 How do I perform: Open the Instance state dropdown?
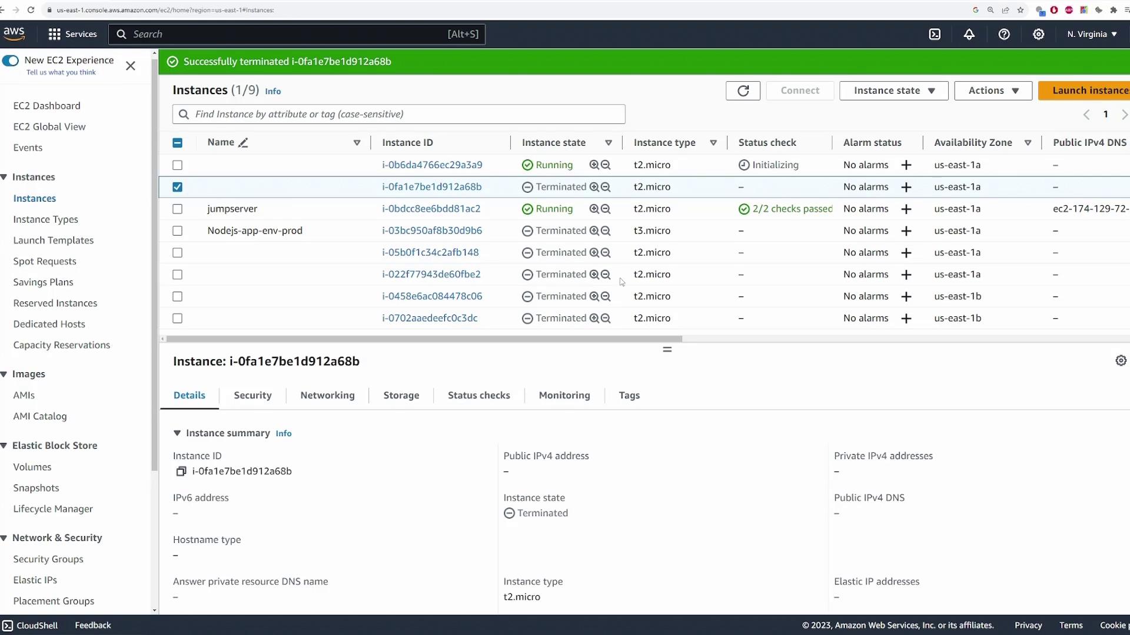(x=893, y=91)
